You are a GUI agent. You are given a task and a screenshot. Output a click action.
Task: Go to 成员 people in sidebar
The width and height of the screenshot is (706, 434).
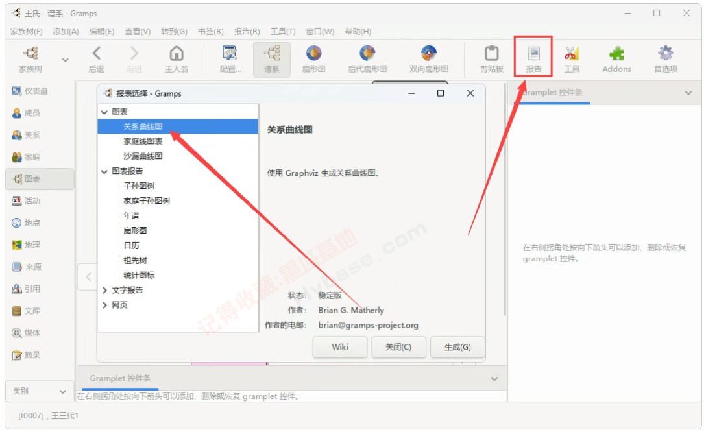pyautogui.click(x=26, y=113)
